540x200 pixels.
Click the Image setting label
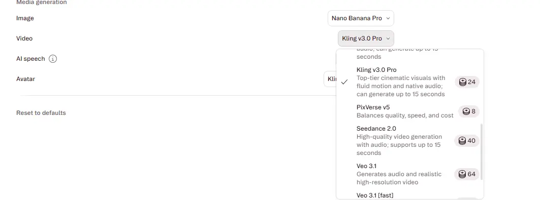point(25,18)
